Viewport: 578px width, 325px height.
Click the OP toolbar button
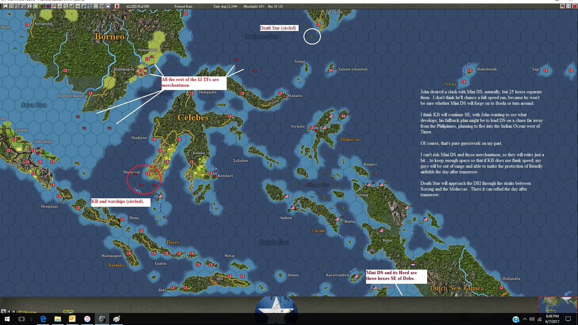[96, 6]
